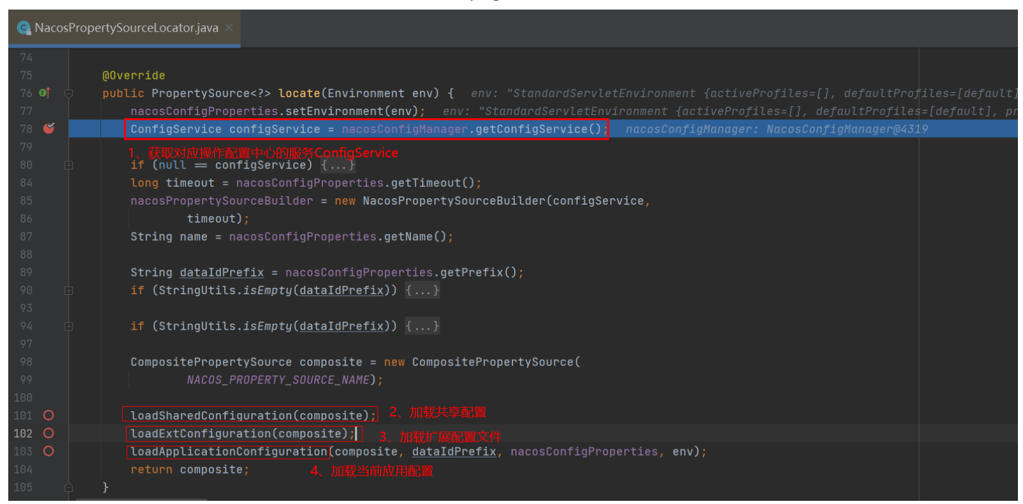Viewport: 1023px width, 504px height.
Task: Click getPrefix() call on line 89
Action: [478, 273]
